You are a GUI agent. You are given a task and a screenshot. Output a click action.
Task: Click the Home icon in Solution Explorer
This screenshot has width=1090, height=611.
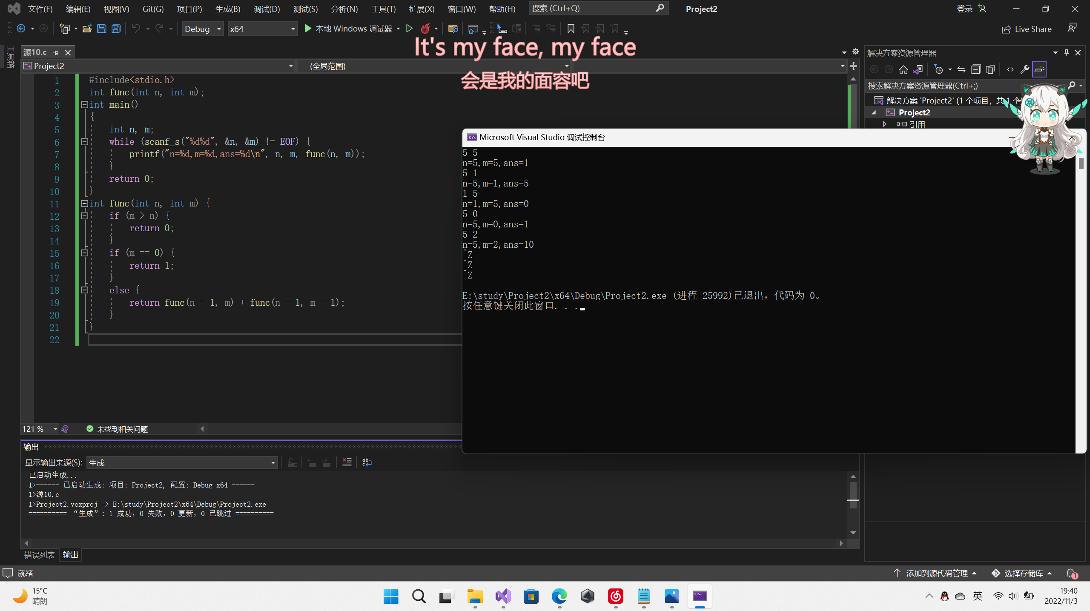pyautogui.click(x=903, y=69)
